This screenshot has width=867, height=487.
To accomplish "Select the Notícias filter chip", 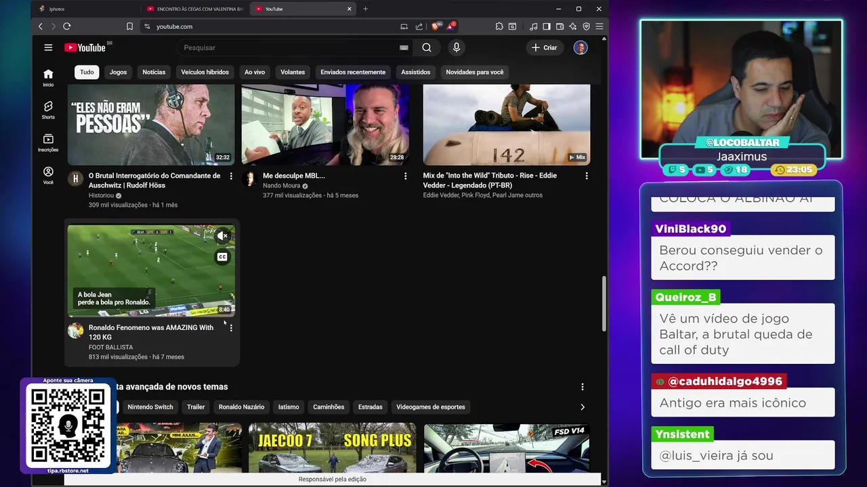I will tap(154, 72).
